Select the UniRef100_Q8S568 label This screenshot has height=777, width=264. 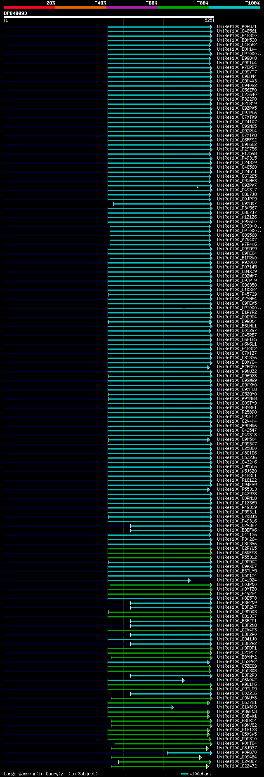[237, 235]
